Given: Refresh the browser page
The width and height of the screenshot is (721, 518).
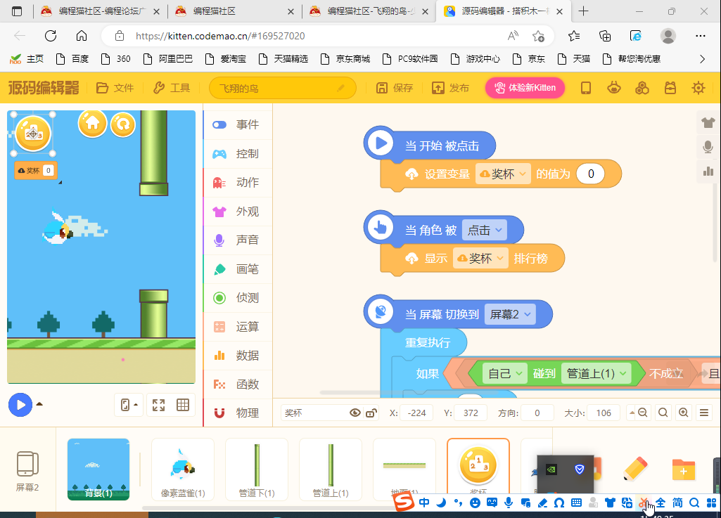Looking at the screenshot, I should (51, 36).
